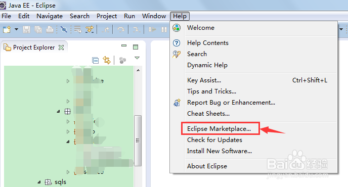
Task: Open the Run menu
Action: (x=129, y=16)
